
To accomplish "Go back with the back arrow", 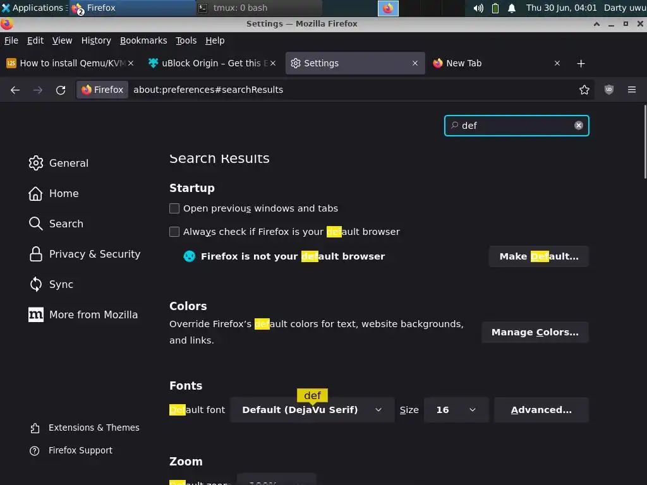I will click(x=15, y=90).
